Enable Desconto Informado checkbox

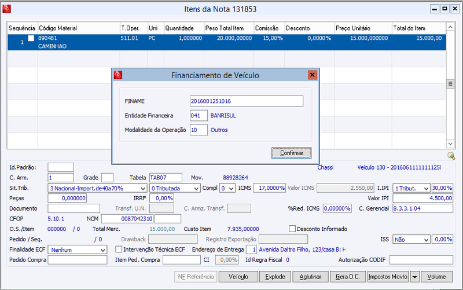tap(292, 229)
